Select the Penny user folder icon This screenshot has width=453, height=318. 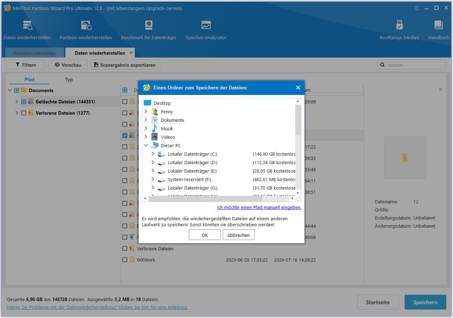pyautogui.click(x=155, y=112)
